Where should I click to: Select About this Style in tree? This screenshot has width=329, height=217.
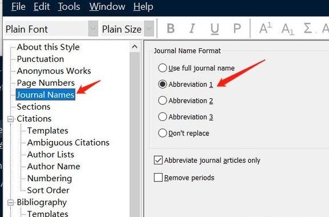[x=48, y=47]
